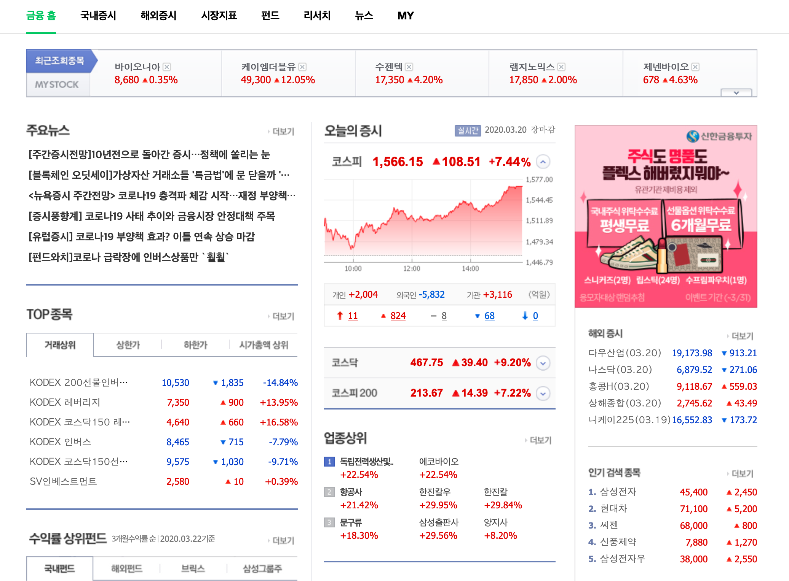Select the 해외펀드 tab

pos(126,568)
